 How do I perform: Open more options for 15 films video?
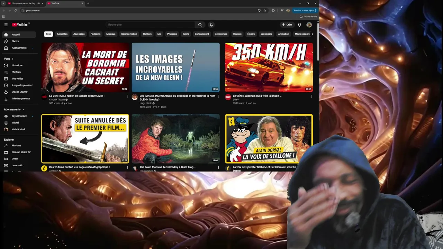(127, 167)
